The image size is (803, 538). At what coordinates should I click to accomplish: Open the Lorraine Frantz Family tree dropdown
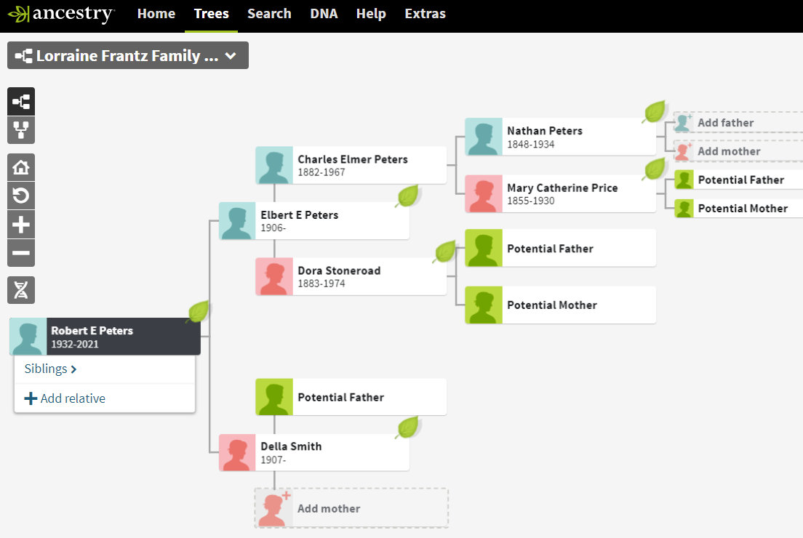pyautogui.click(x=128, y=56)
